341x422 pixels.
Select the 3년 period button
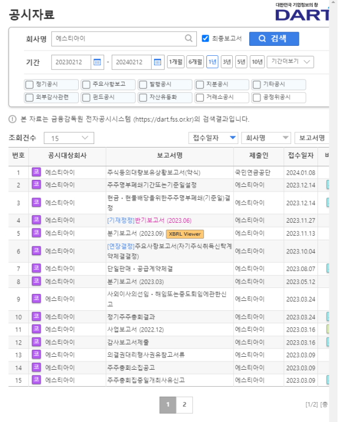point(226,62)
